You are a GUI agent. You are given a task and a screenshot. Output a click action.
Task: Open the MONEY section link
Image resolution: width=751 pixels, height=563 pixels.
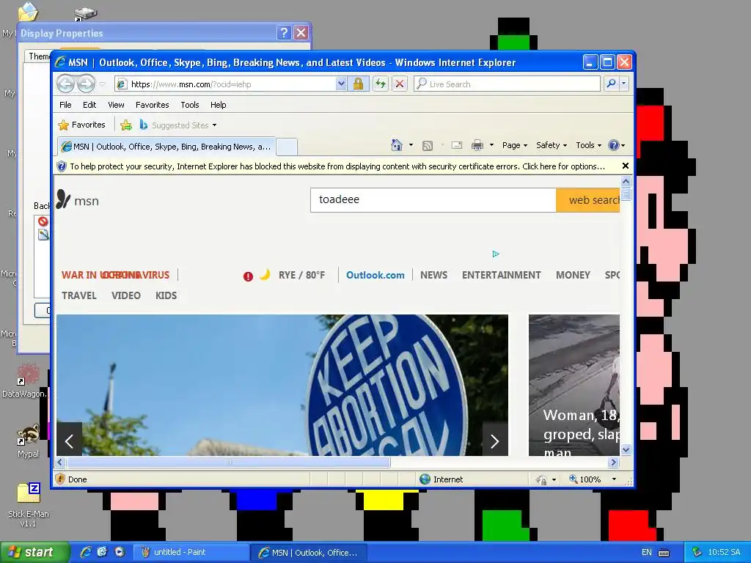pyautogui.click(x=573, y=276)
